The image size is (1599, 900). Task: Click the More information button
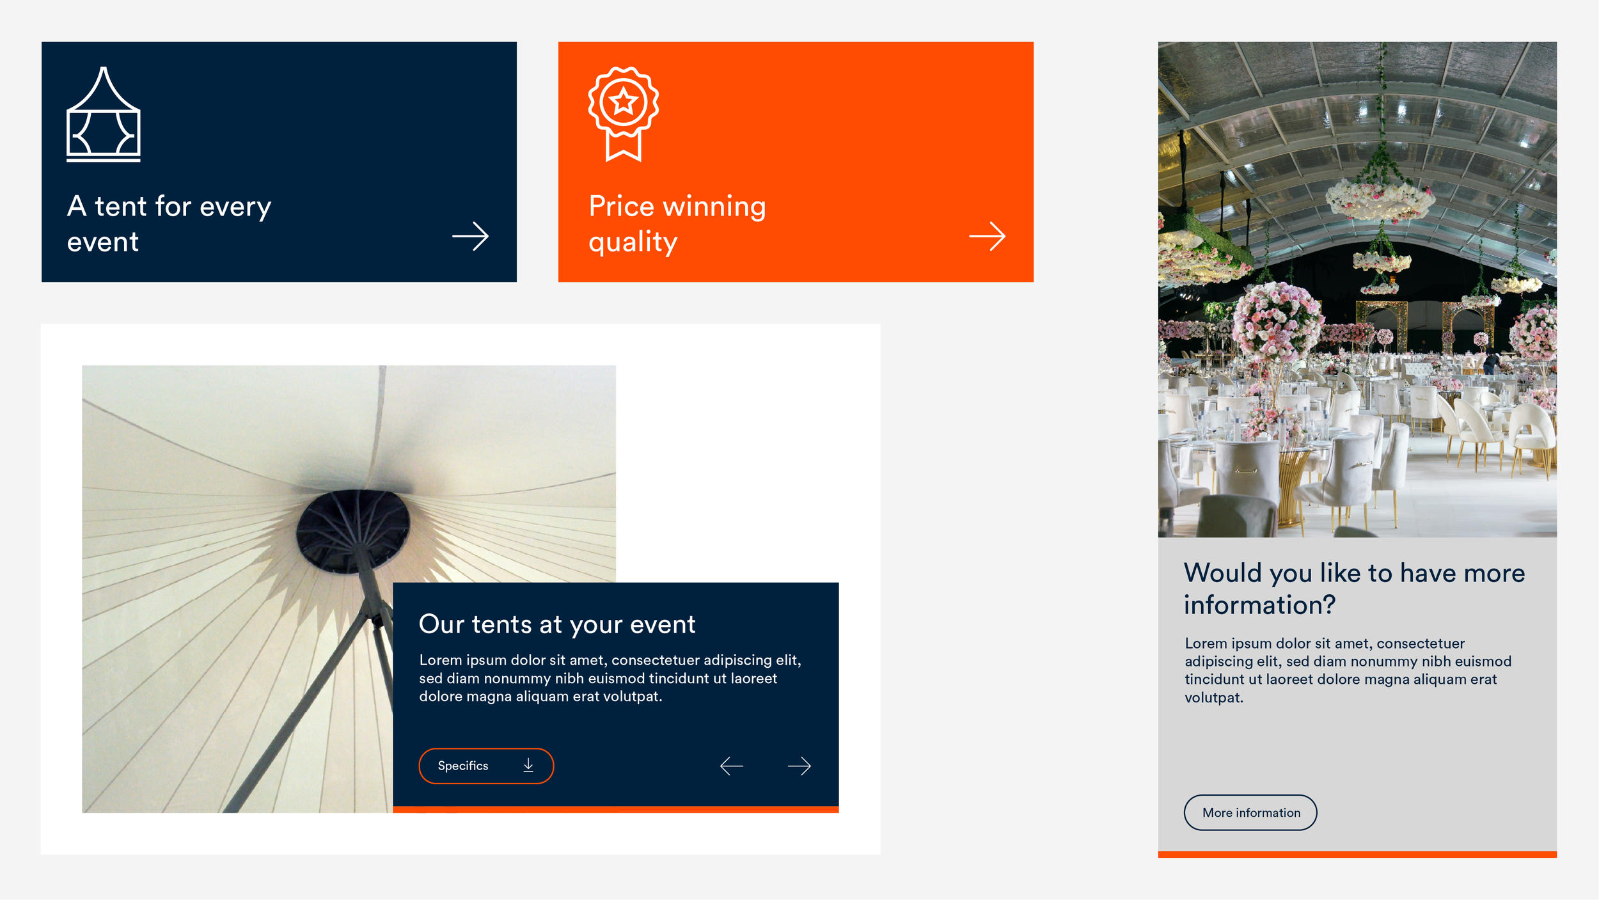pyautogui.click(x=1250, y=813)
